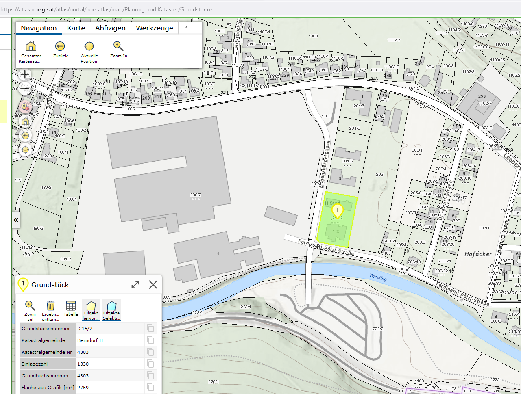The height and width of the screenshot is (394, 521).
Task: Copy the Einlagezahl value 1330
Action: [x=150, y=364]
